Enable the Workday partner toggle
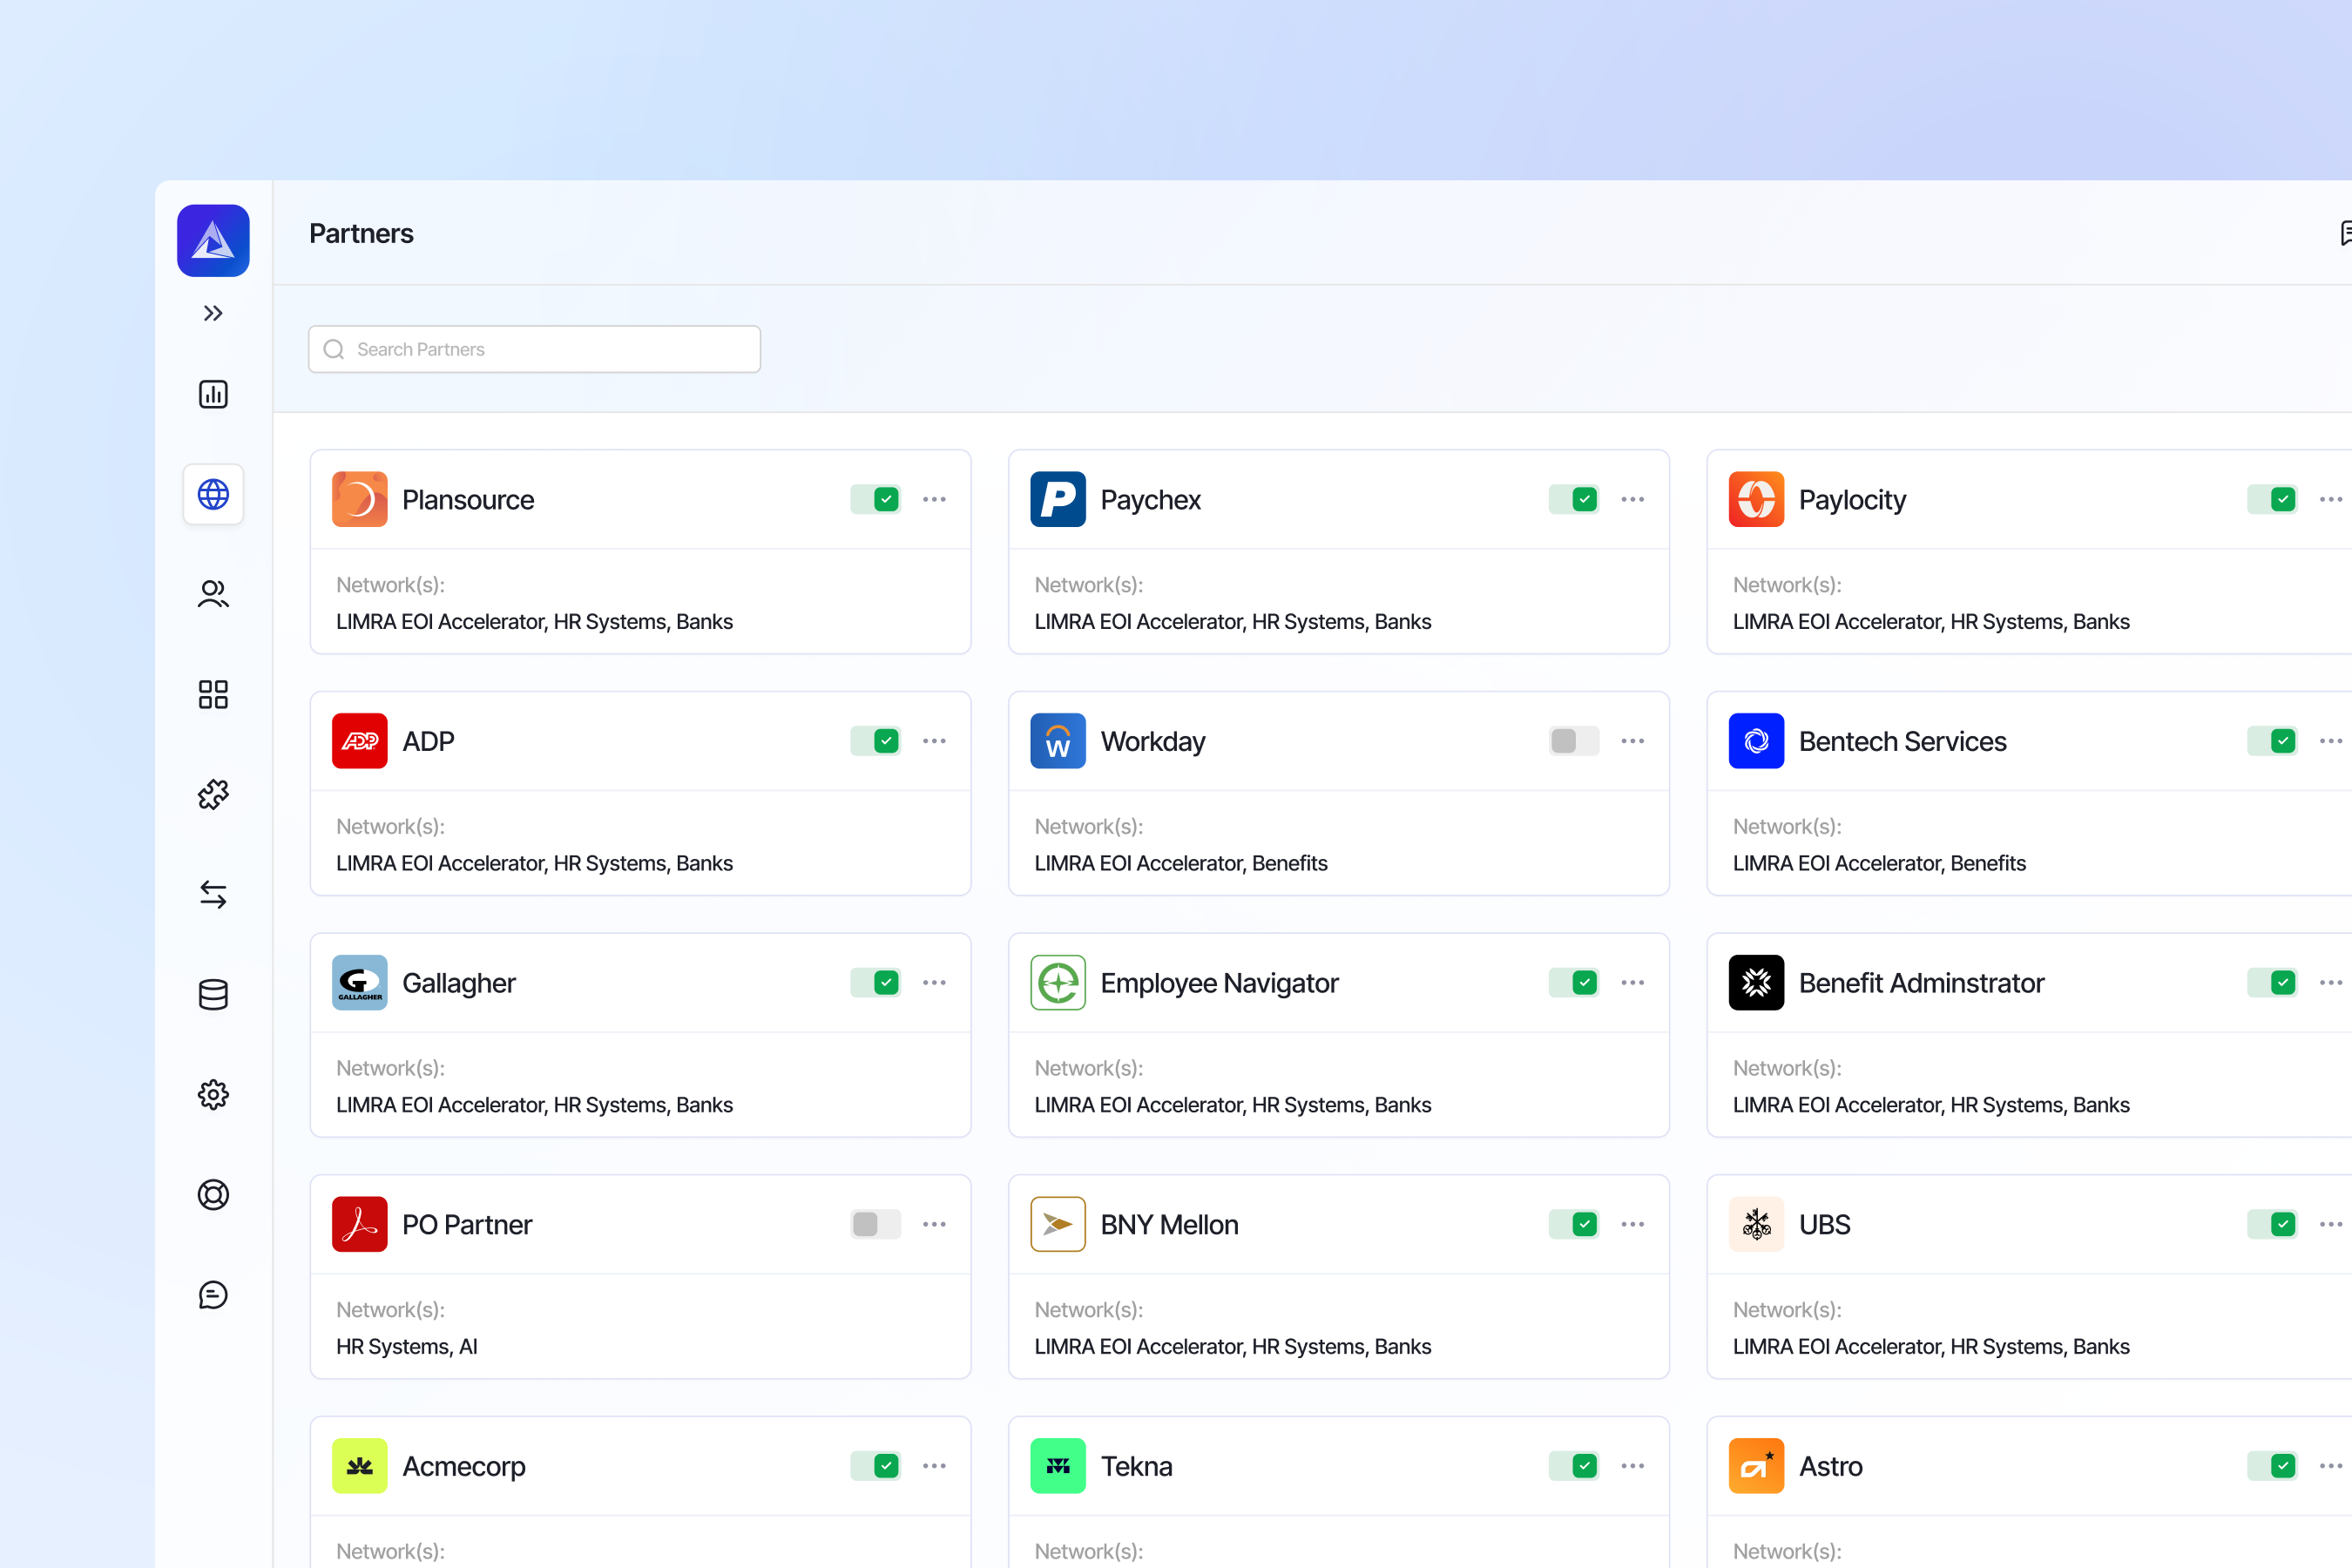This screenshot has height=1568, width=2352. coord(1573,741)
